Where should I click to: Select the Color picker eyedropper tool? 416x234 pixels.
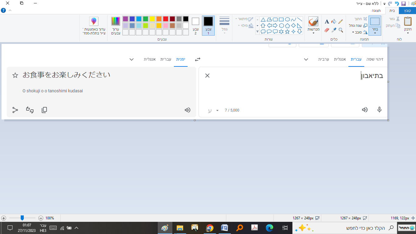pos(334,30)
